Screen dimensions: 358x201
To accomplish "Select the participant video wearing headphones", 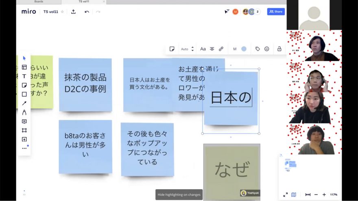I will coord(314,77).
